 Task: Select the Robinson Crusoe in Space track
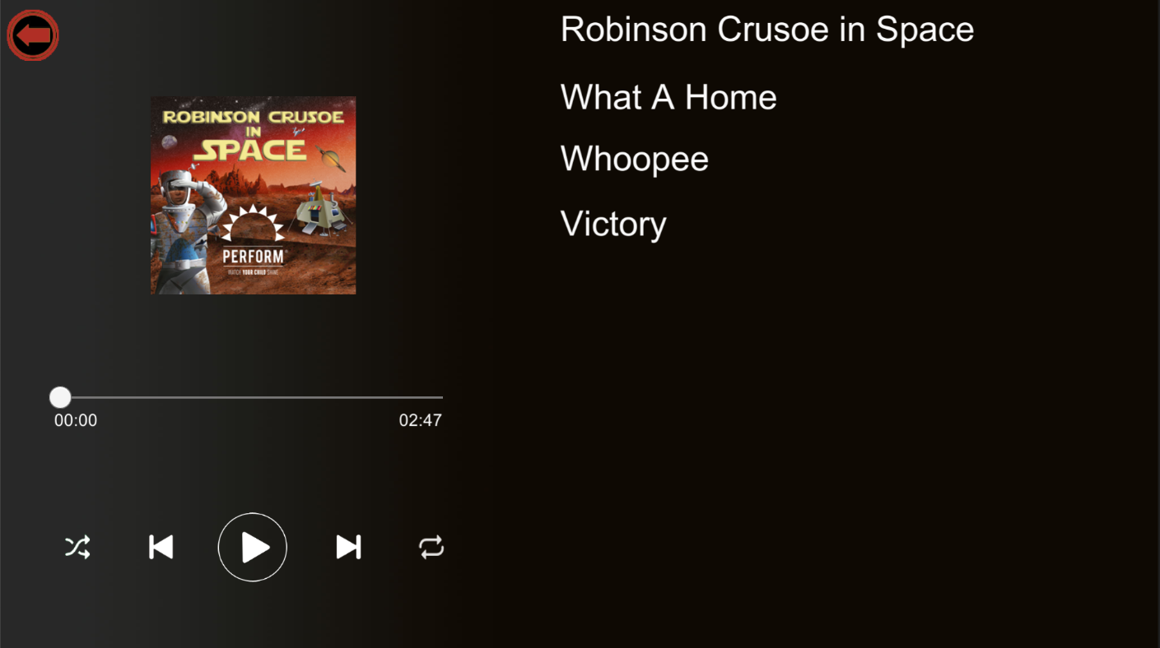coord(767,30)
